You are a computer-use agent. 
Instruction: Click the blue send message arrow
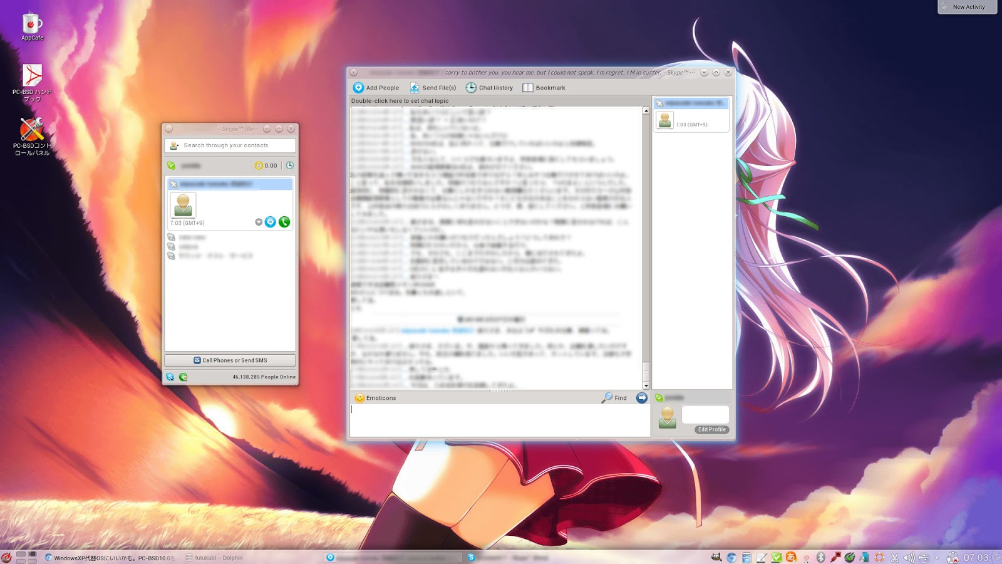pyautogui.click(x=642, y=398)
